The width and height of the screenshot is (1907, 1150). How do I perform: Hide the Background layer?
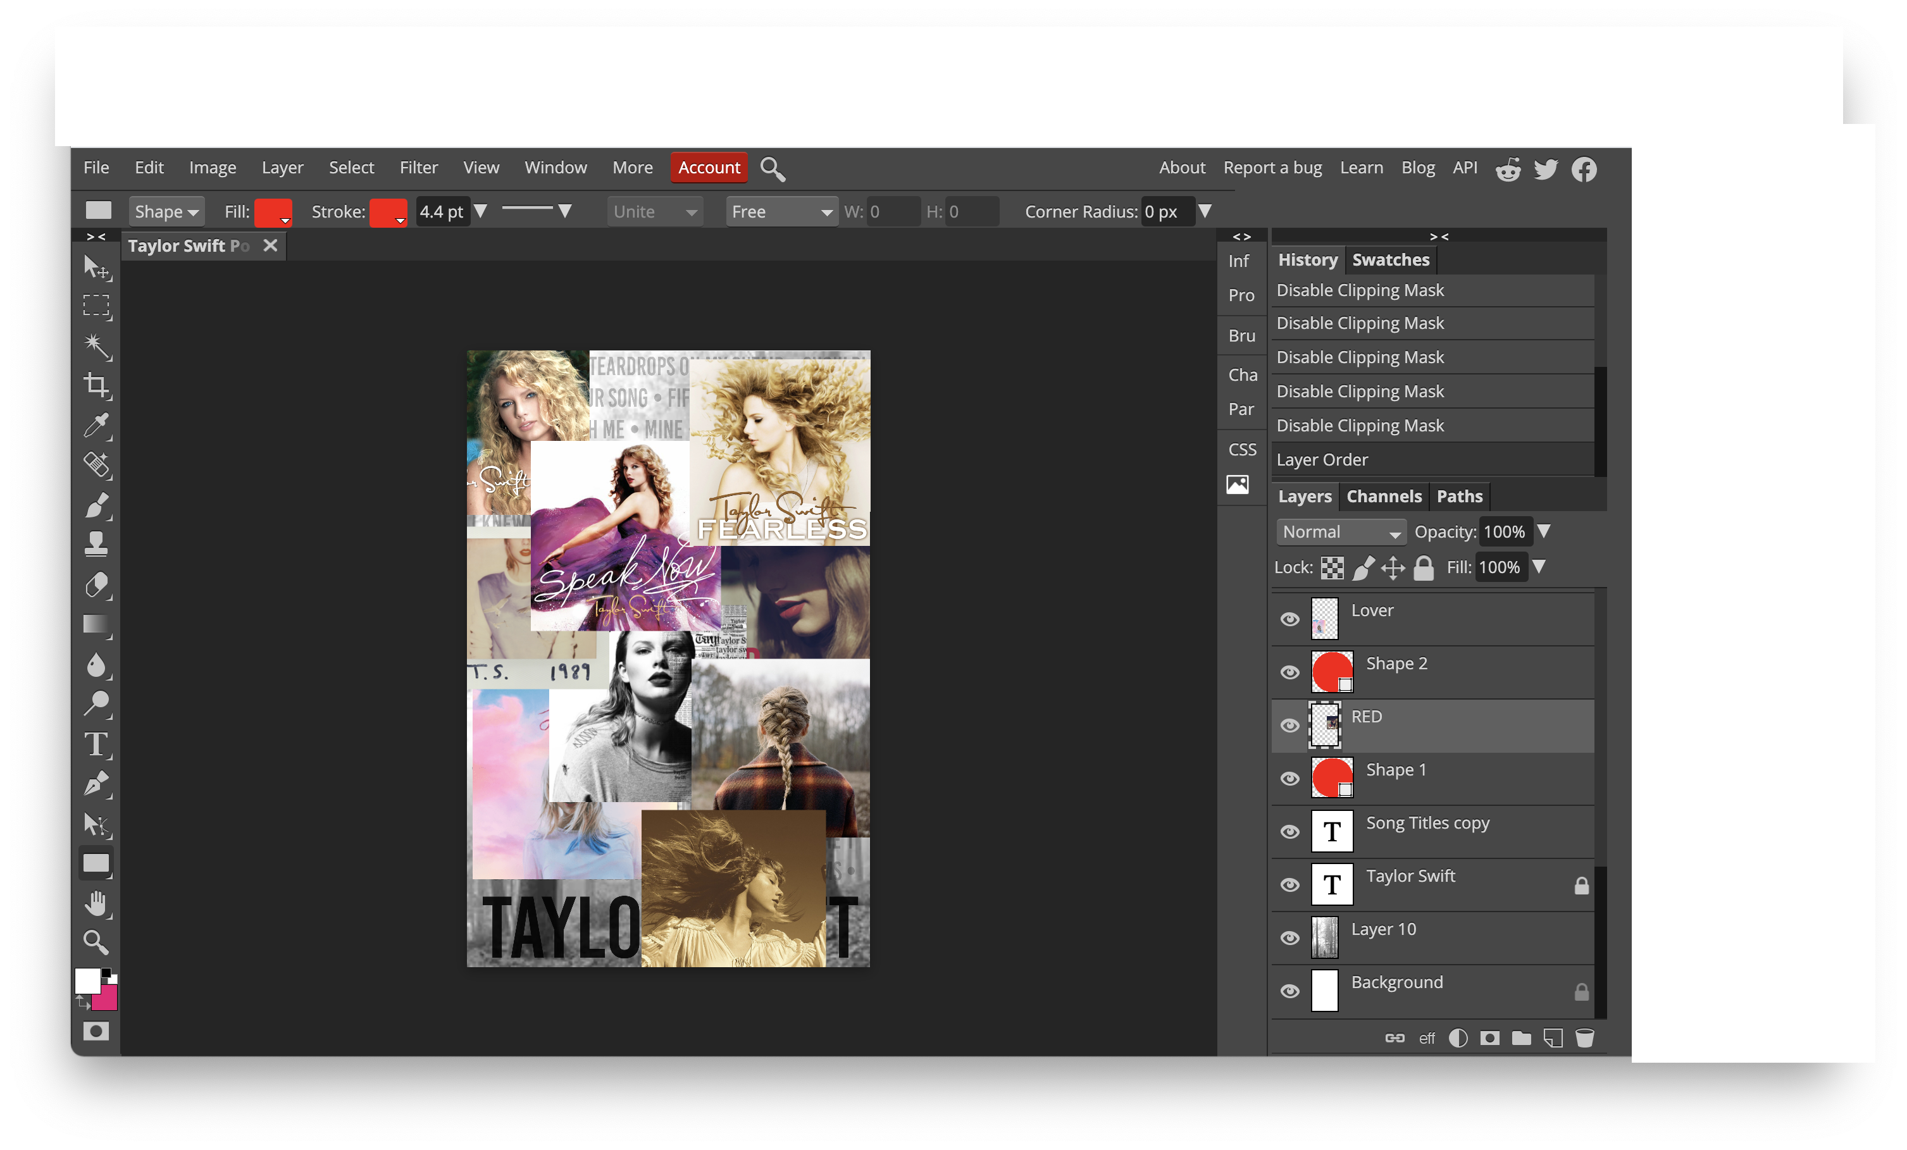[x=1290, y=992]
